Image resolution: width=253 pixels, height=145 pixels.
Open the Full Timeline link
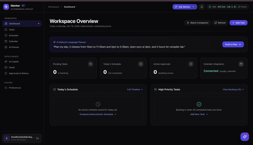click(x=135, y=89)
